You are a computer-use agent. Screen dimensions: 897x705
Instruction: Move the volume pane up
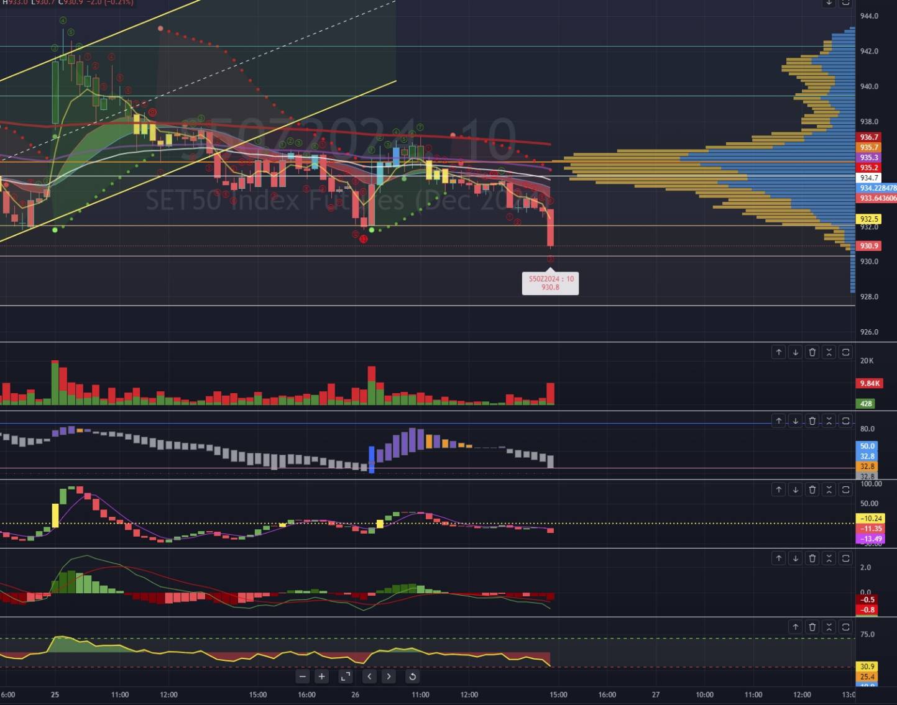tap(779, 352)
